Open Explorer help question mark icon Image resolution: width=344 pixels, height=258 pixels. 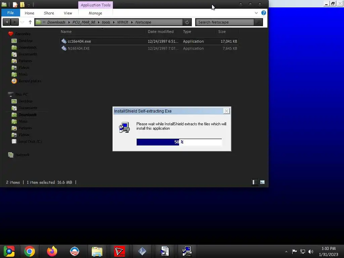coord(263,13)
